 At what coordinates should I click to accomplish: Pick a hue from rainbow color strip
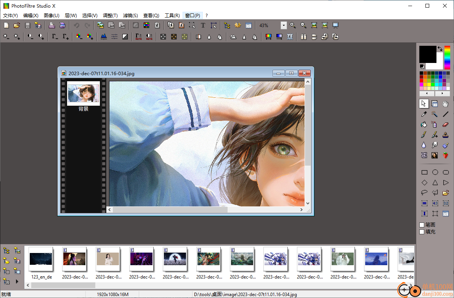click(x=448, y=57)
